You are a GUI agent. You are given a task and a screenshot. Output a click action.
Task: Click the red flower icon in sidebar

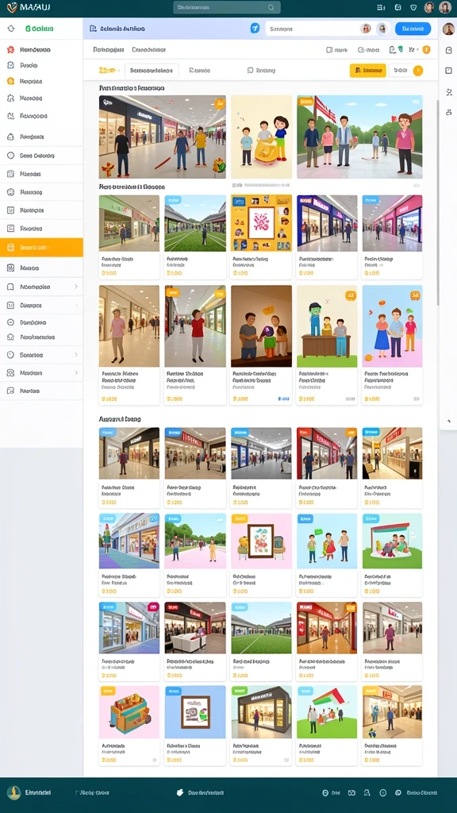[x=10, y=50]
